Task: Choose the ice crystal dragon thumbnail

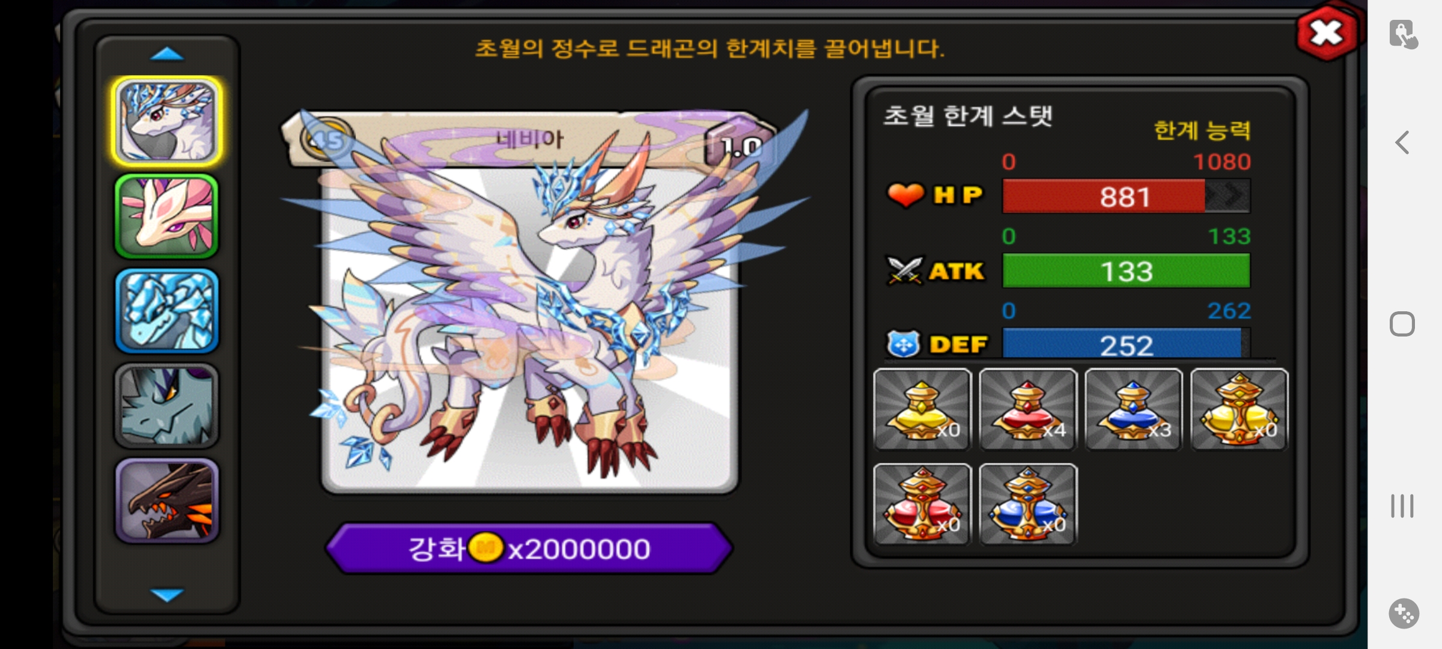Action: [167, 311]
